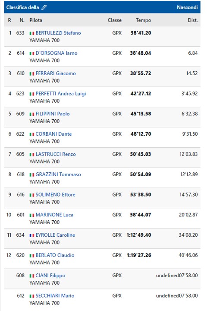Screen dimensions: 207x311
Task: Click Nascondi to hide the classification
Action: (187, 7)
